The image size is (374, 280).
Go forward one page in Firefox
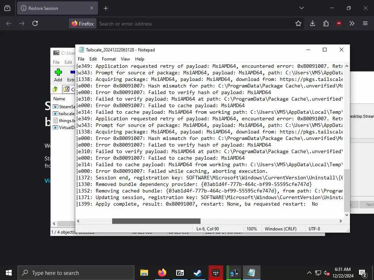(x=22, y=24)
